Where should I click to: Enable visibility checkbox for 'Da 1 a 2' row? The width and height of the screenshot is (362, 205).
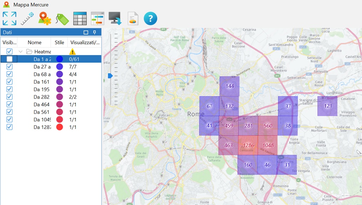coord(10,59)
